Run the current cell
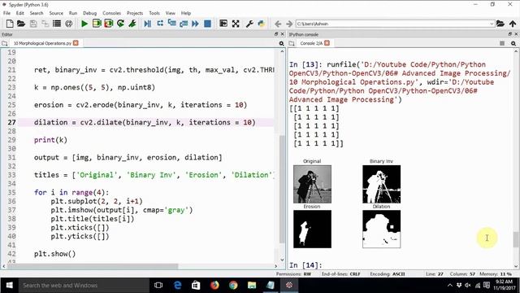The height and width of the screenshot is (293, 520). coord(97,24)
